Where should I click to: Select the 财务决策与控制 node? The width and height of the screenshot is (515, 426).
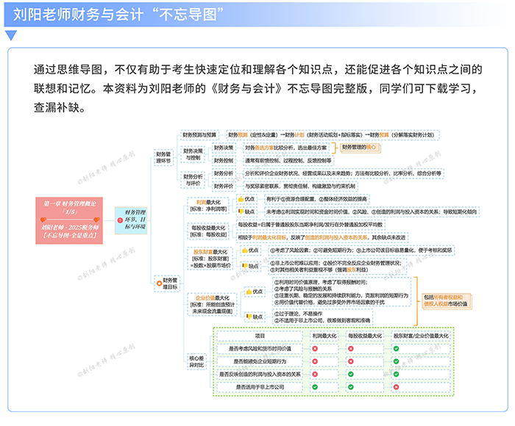pos(193,154)
